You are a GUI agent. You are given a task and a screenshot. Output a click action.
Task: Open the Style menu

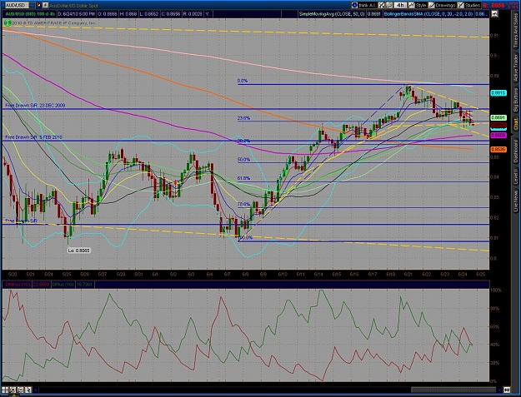421,5
